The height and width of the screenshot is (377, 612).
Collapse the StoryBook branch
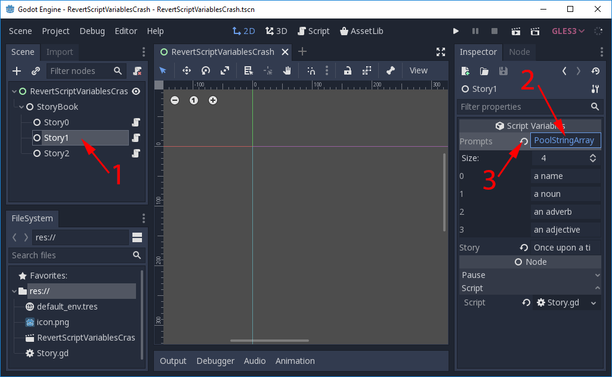[x=21, y=106]
